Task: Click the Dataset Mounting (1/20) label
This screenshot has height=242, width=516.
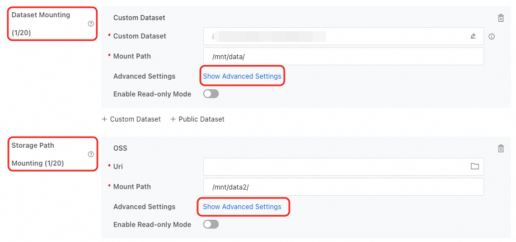Action: [x=41, y=23]
